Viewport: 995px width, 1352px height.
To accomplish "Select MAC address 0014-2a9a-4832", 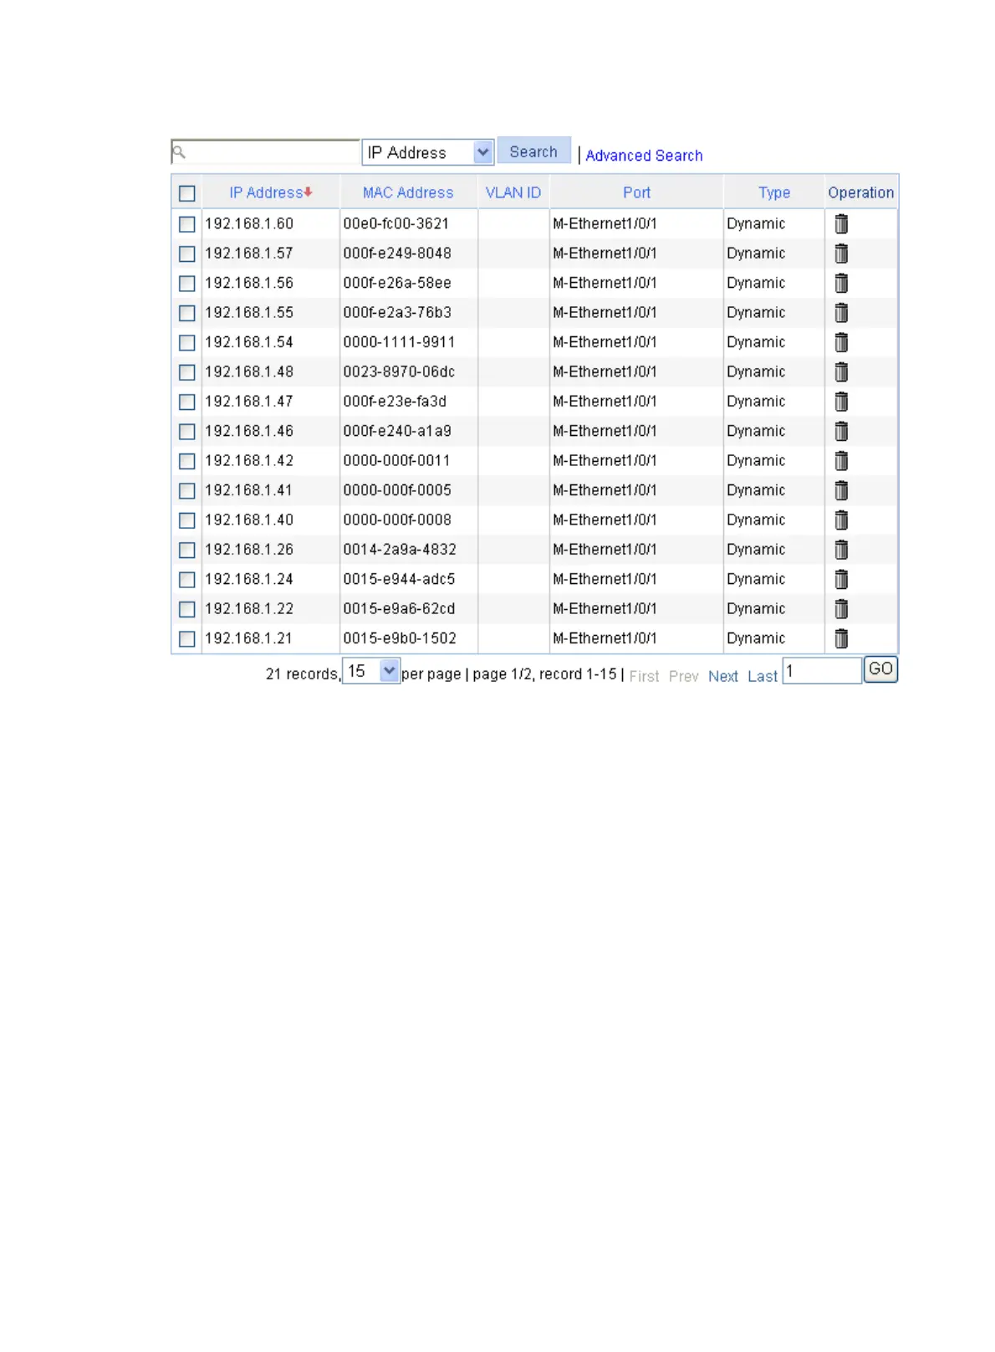I will pos(400,550).
